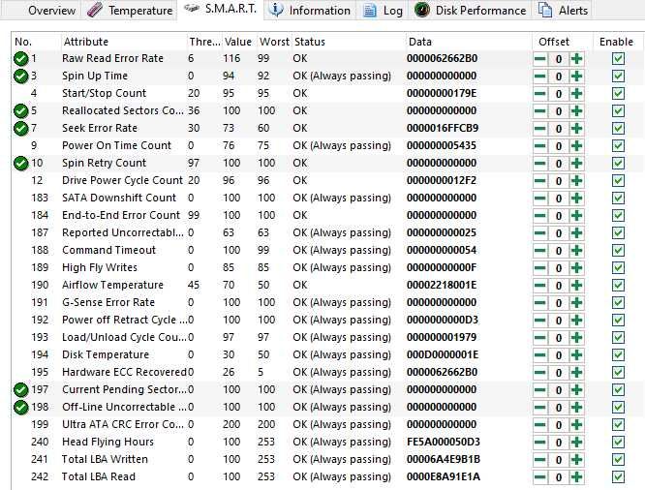Click offset value field for Load/Unload Cycle Count
Image resolution: width=645 pixels, height=490 pixels.
click(x=559, y=338)
